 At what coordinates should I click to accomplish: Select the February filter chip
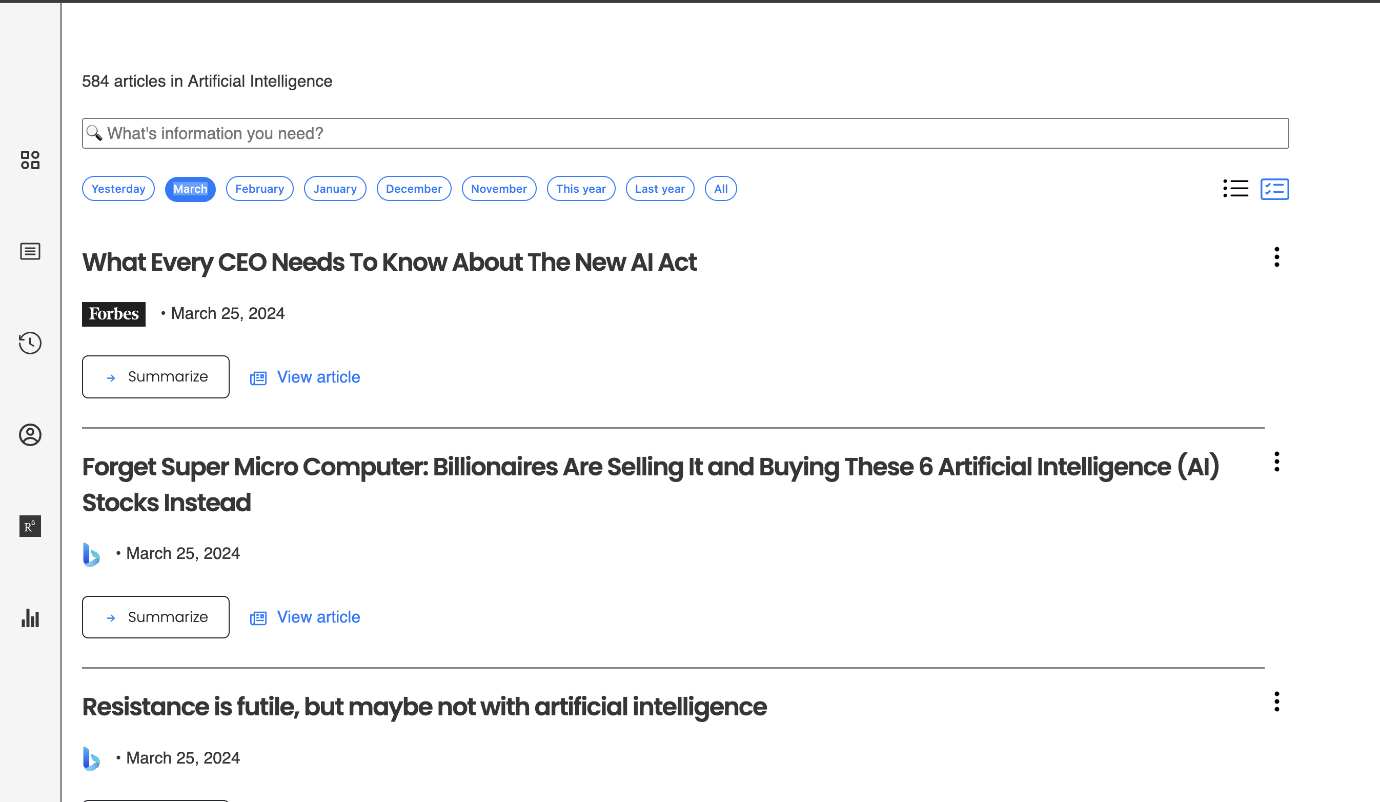pos(259,189)
